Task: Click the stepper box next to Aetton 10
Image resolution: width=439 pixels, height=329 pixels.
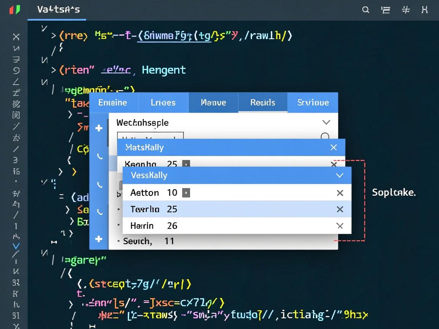Action: coord(186,193)
